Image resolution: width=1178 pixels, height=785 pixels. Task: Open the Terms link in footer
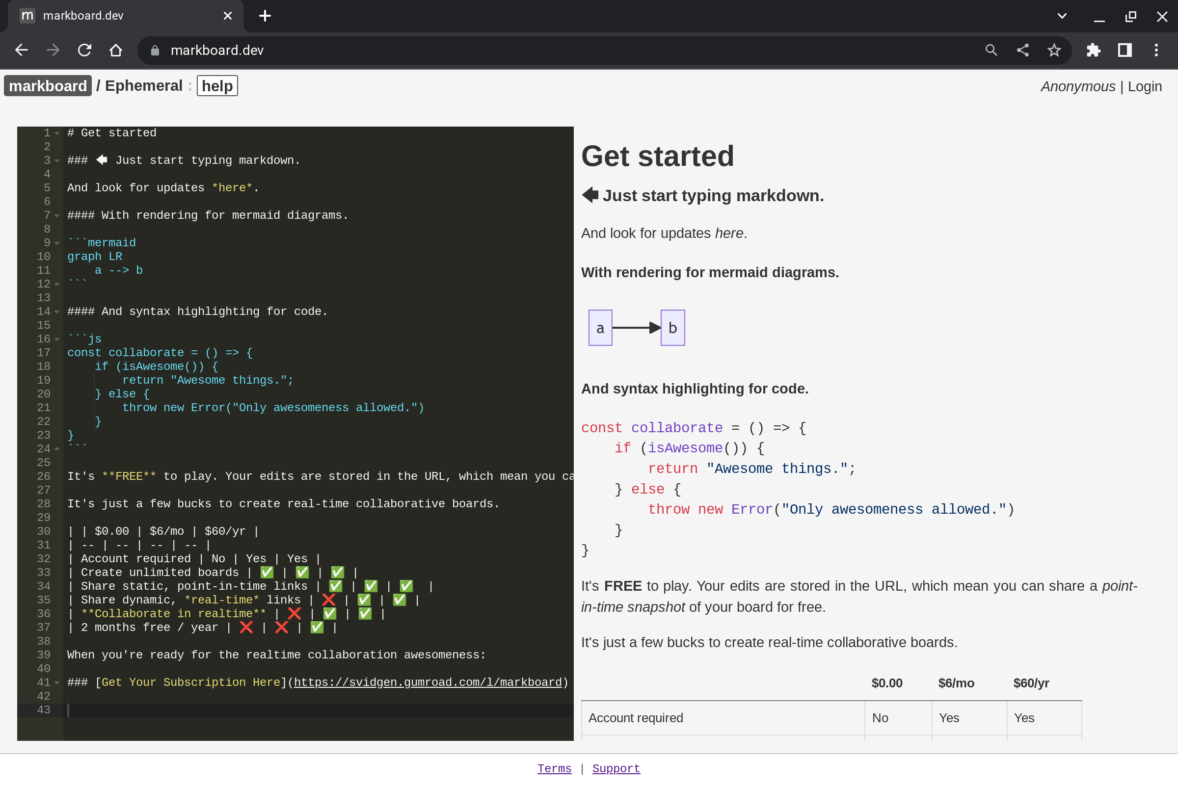(x=554, y=768)
